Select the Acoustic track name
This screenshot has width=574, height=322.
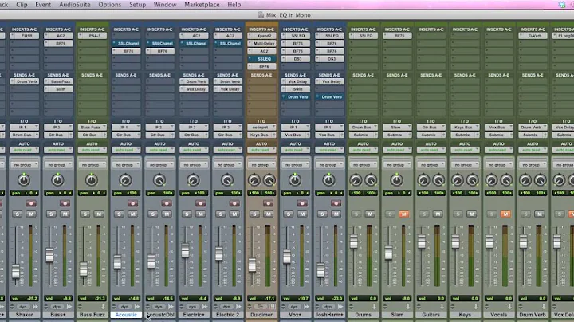[126, 315]
